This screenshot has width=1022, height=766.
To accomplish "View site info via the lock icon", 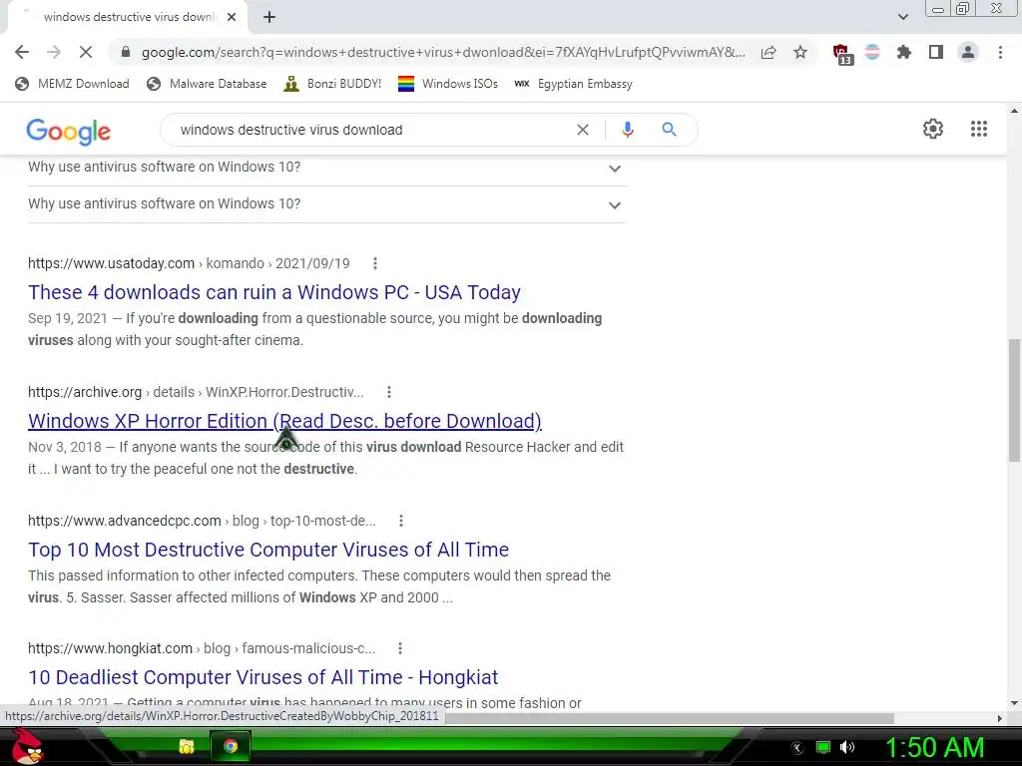I will tap(126, 52).
